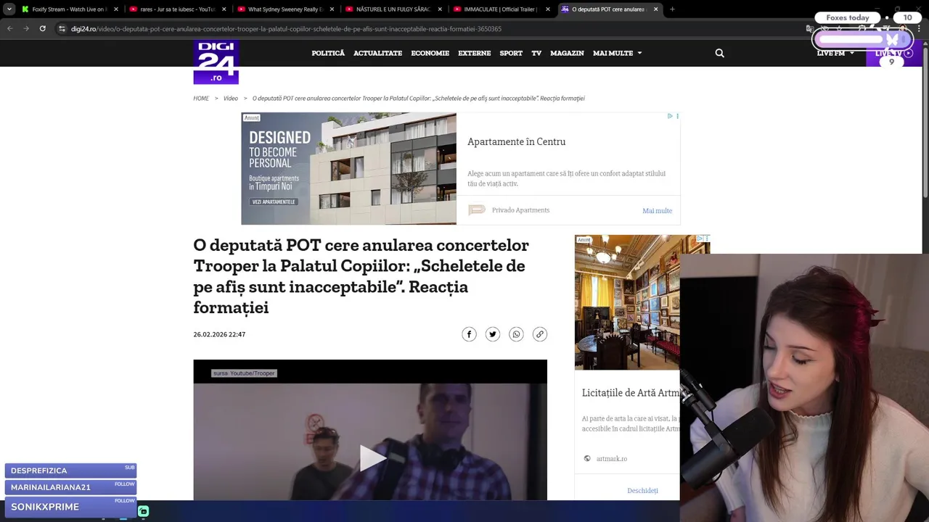This screenshot has height=522, width=929.
Task: Click SONIKXPRIME follow alert
Action: click(70, 507)
